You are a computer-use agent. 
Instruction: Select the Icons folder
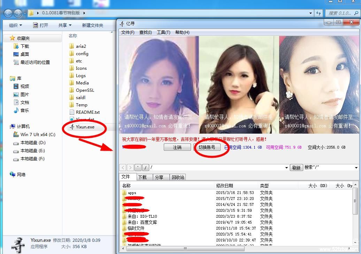point(78,68)
